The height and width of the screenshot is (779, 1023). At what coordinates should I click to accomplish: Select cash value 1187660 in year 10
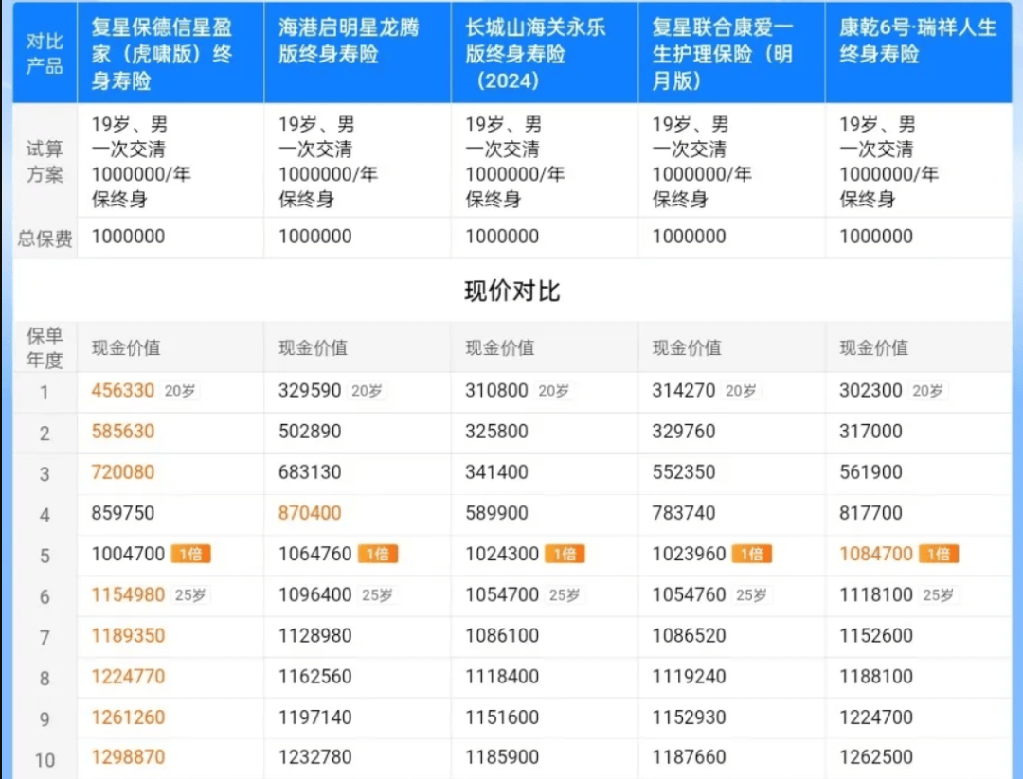(x=689, y=757)
